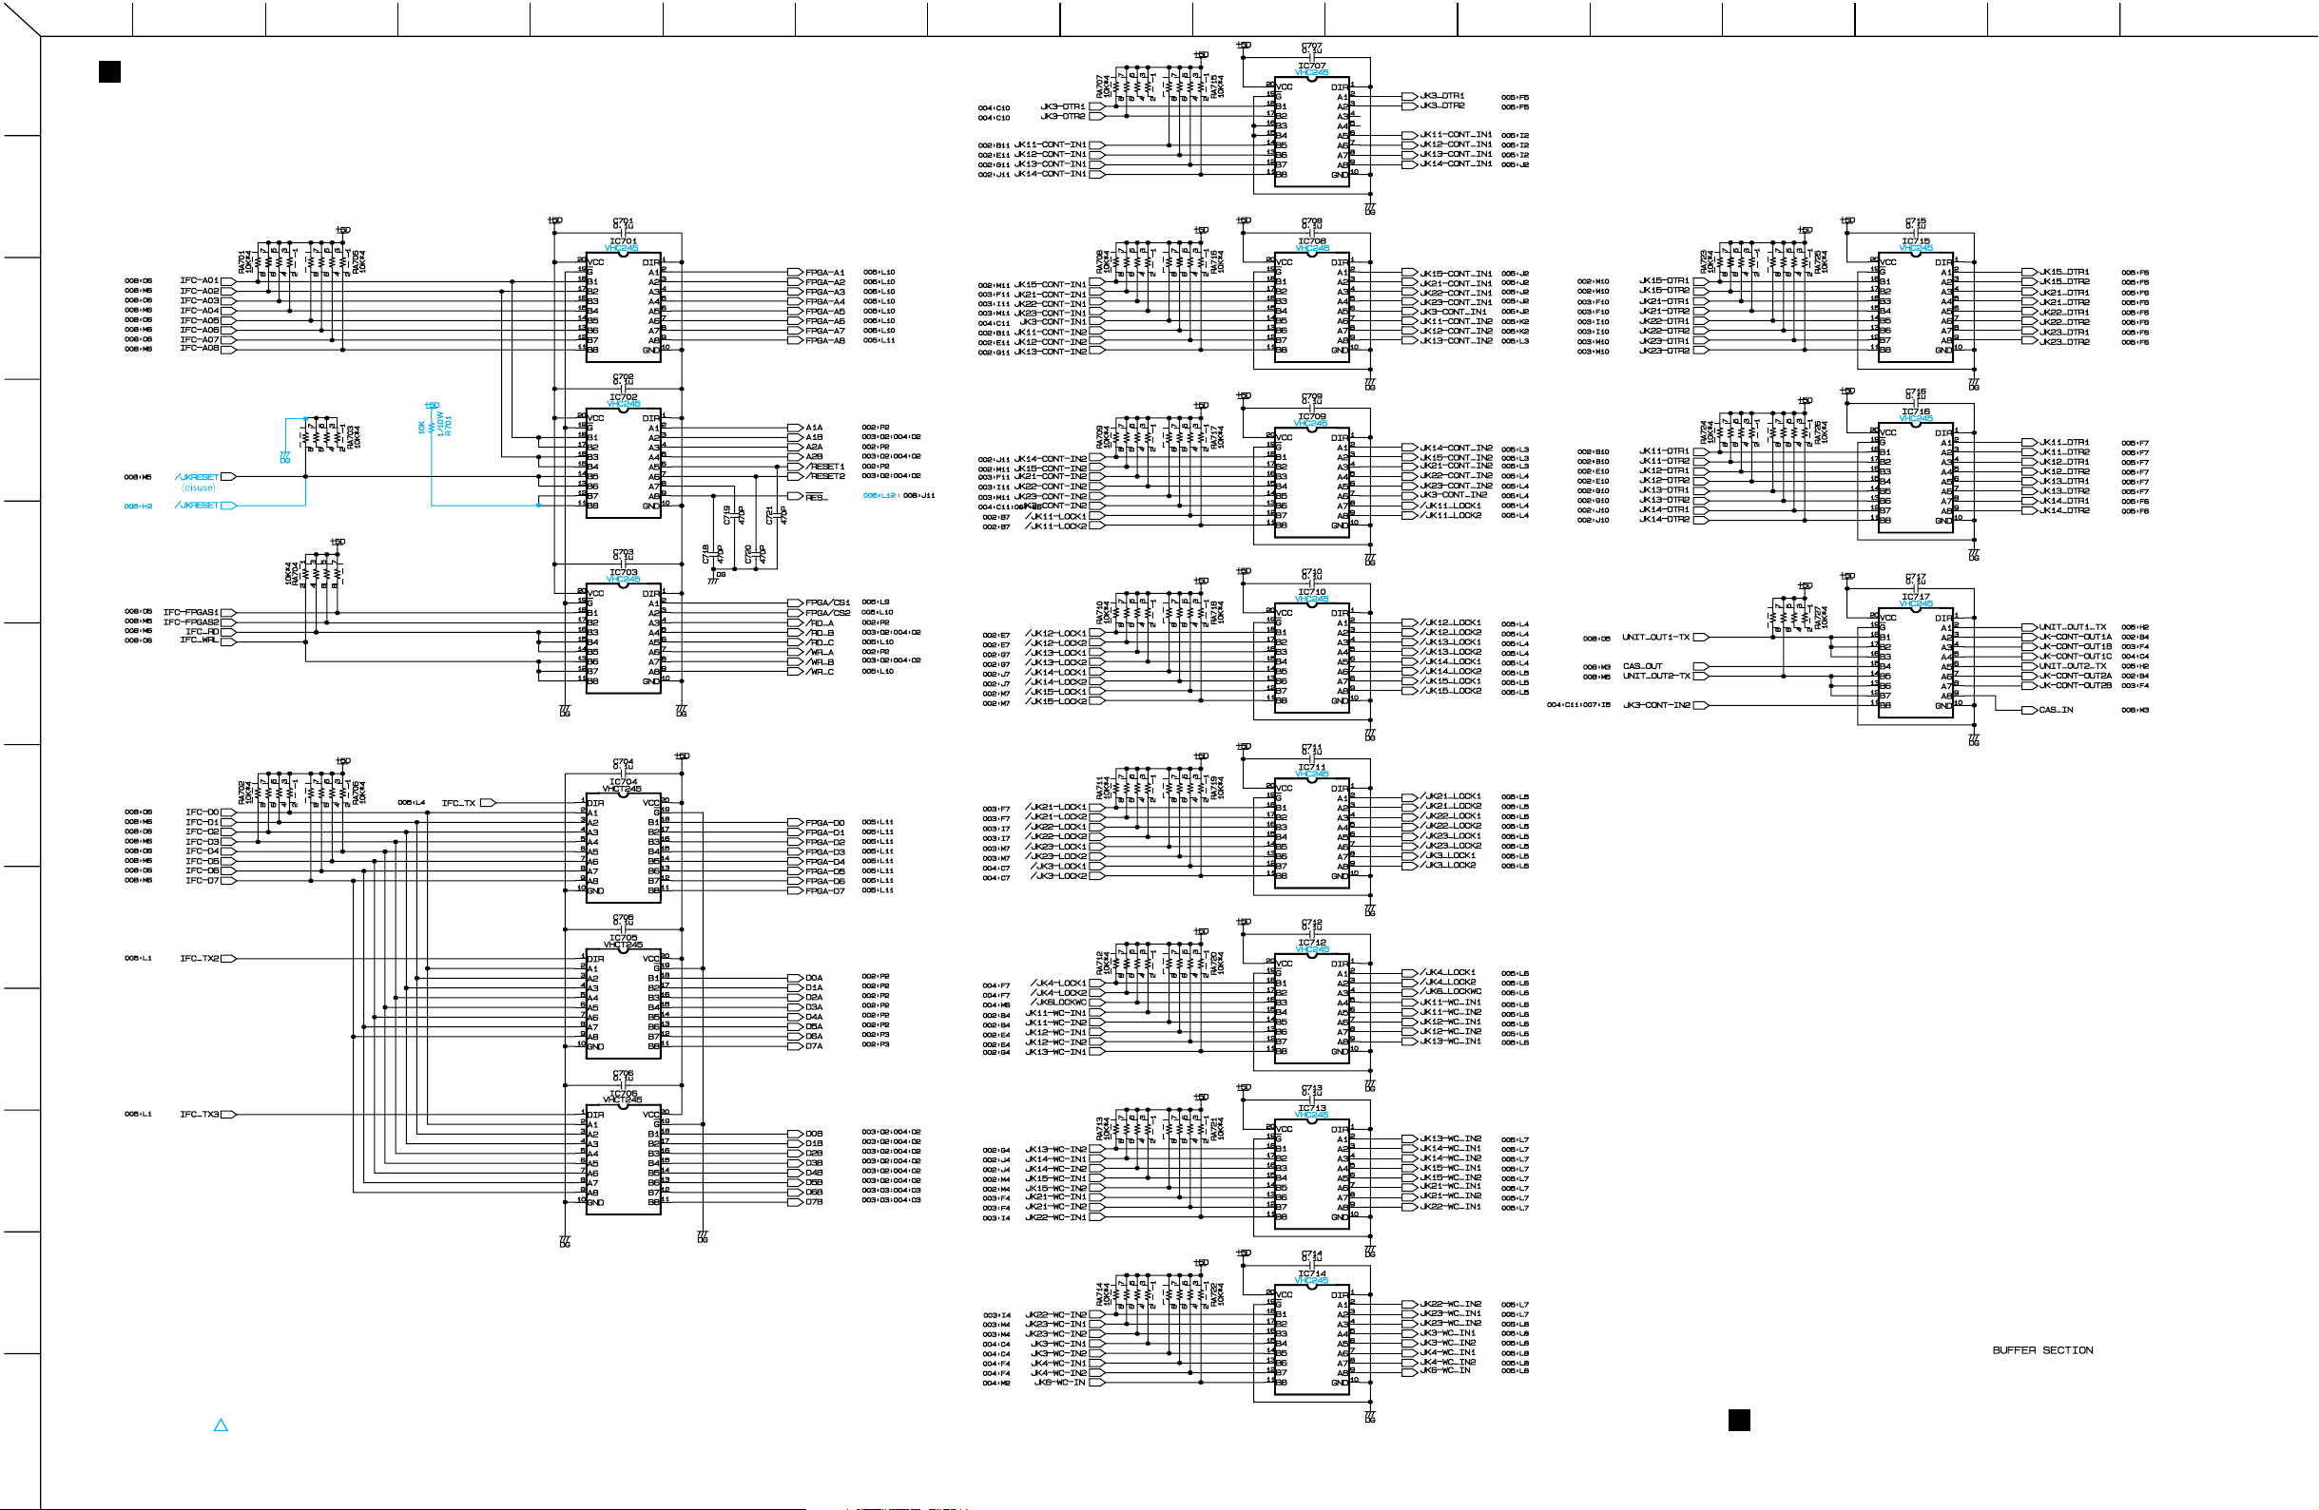Screen dimensions: 2319x1510
Task: Click the /JK15_LOCK2 output label at IC710
Action: click(1451, 690)
